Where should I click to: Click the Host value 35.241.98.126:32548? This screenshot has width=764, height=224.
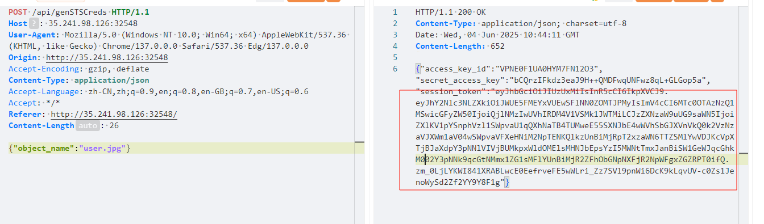(x=93, y=24)
